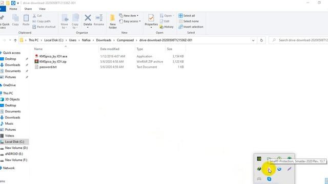Select New Volume (D:) drive

click(x=16, y=148)
